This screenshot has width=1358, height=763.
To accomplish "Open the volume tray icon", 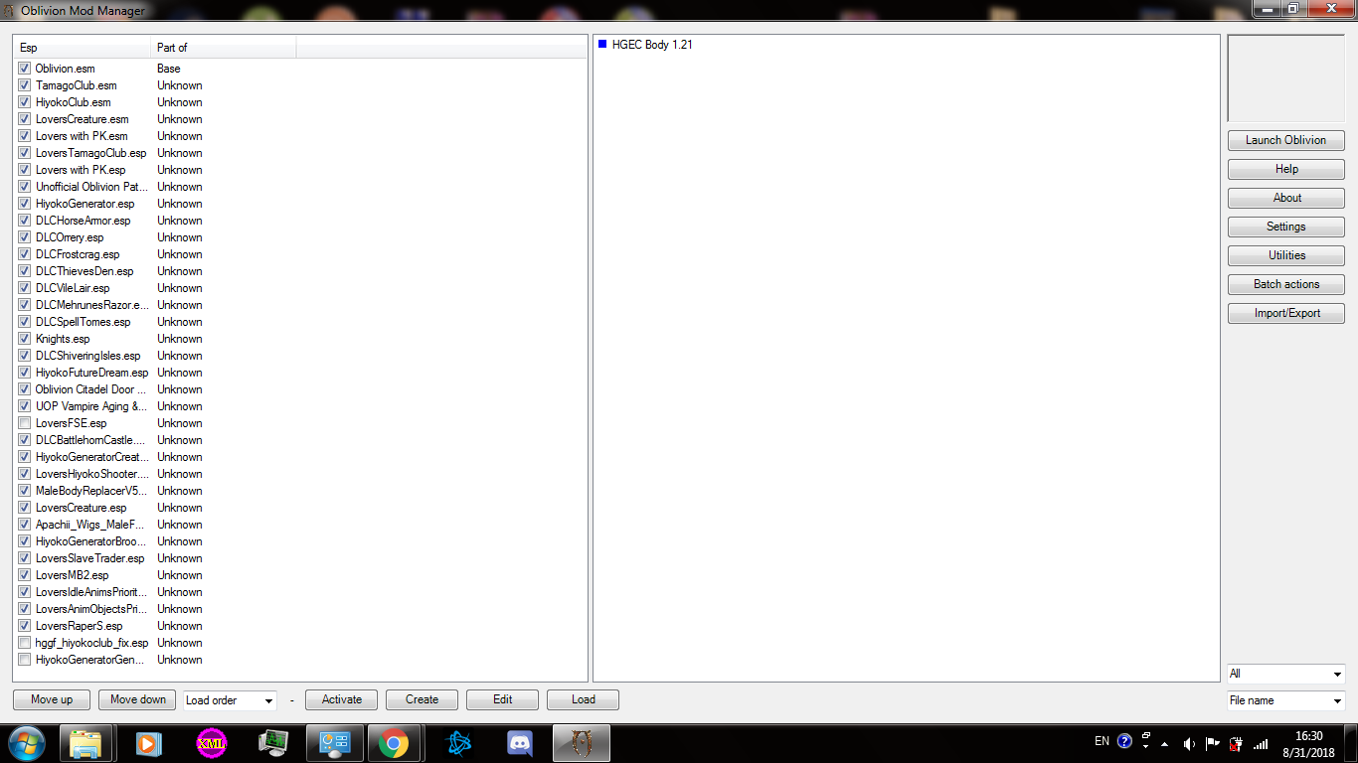I will pyautogui.click(x=1189, y=743).
